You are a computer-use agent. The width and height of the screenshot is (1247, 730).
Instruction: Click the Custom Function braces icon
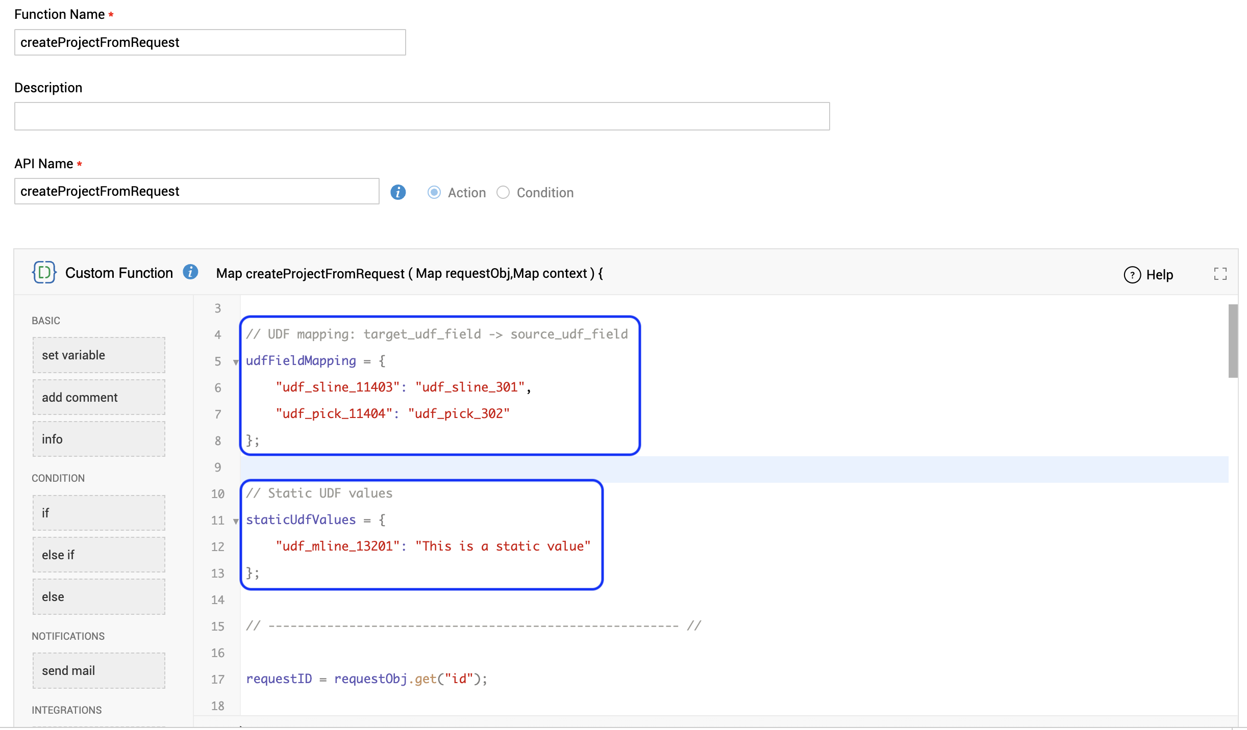tap(44, 272)
